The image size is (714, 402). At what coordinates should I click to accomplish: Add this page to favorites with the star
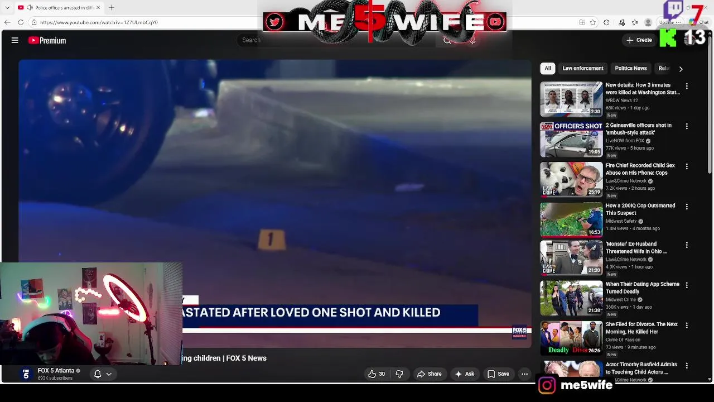coord(592,22)
